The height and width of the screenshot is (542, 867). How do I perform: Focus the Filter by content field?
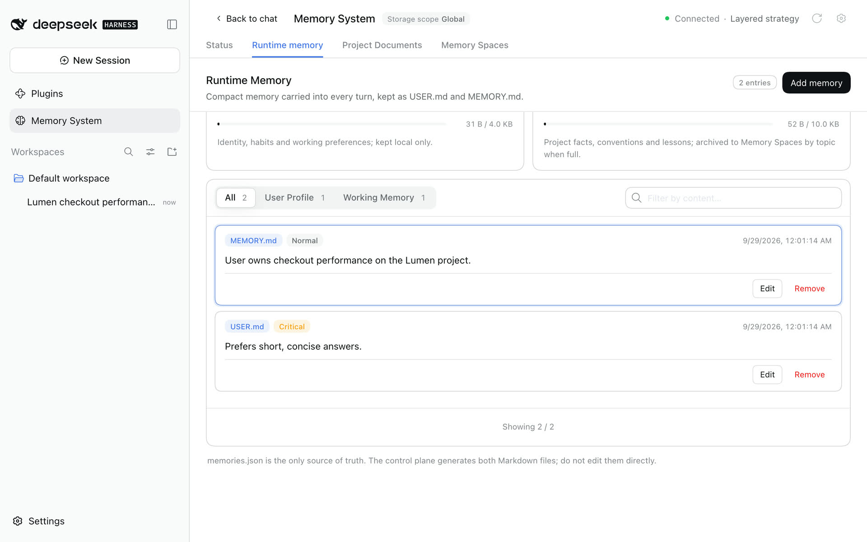point(733,198)
